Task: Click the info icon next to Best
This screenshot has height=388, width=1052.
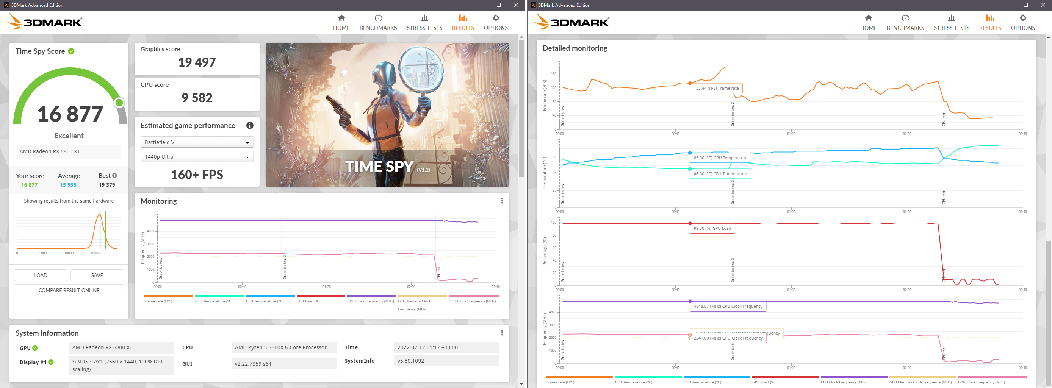Action: coord(115,175)
